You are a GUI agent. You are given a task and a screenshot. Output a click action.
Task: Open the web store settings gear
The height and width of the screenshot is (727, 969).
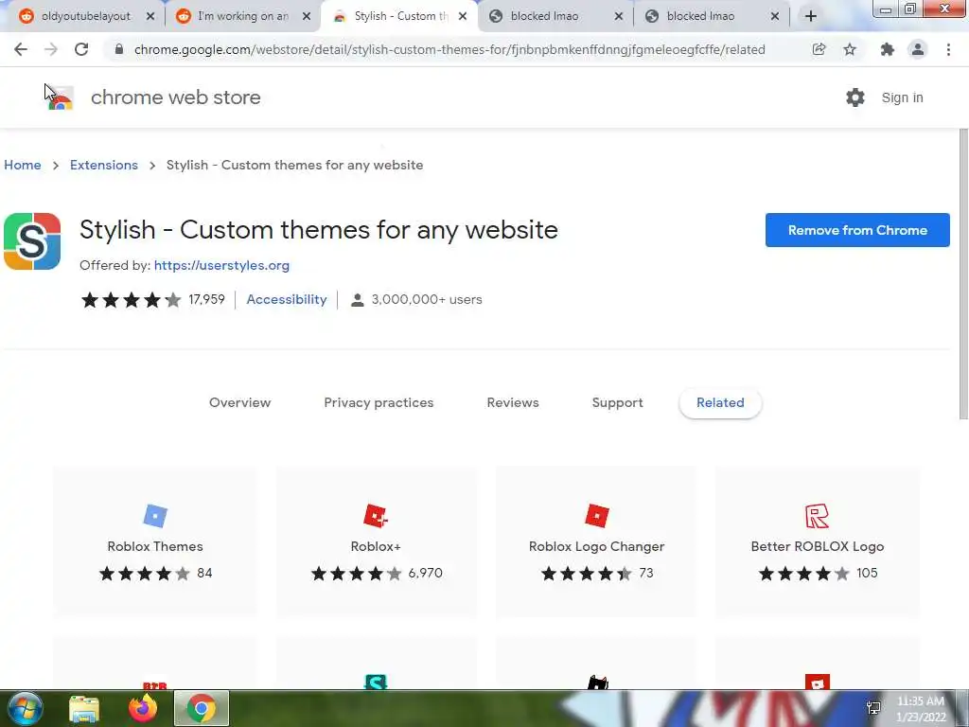(854, 98)
